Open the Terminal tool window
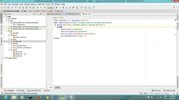179x100 pixels. [20, 91]
